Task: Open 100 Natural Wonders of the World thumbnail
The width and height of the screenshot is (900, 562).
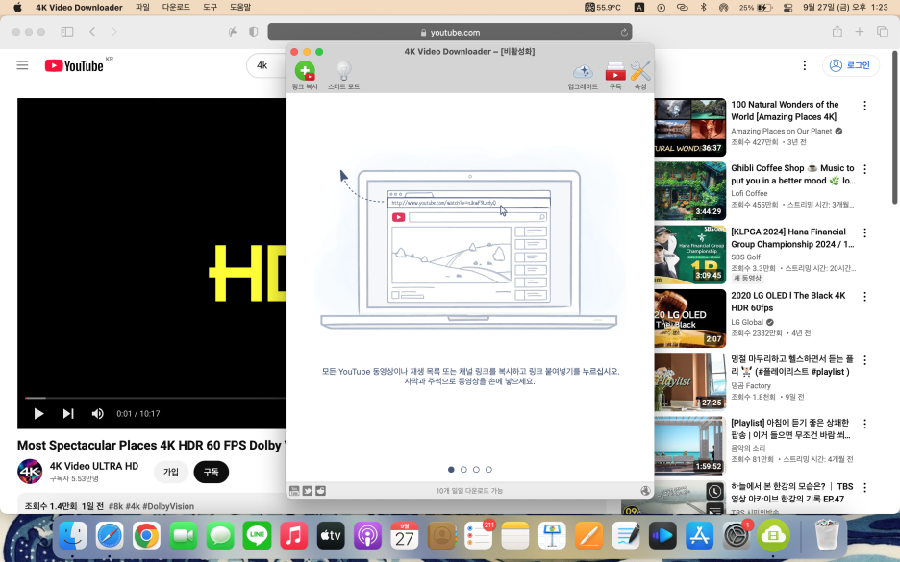Action: click(690, 128)
